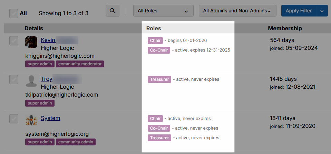Viewport: 331px width, 154px height.
Task: Click Higher Logic under Kevin's name
Action: click(57, 48)
